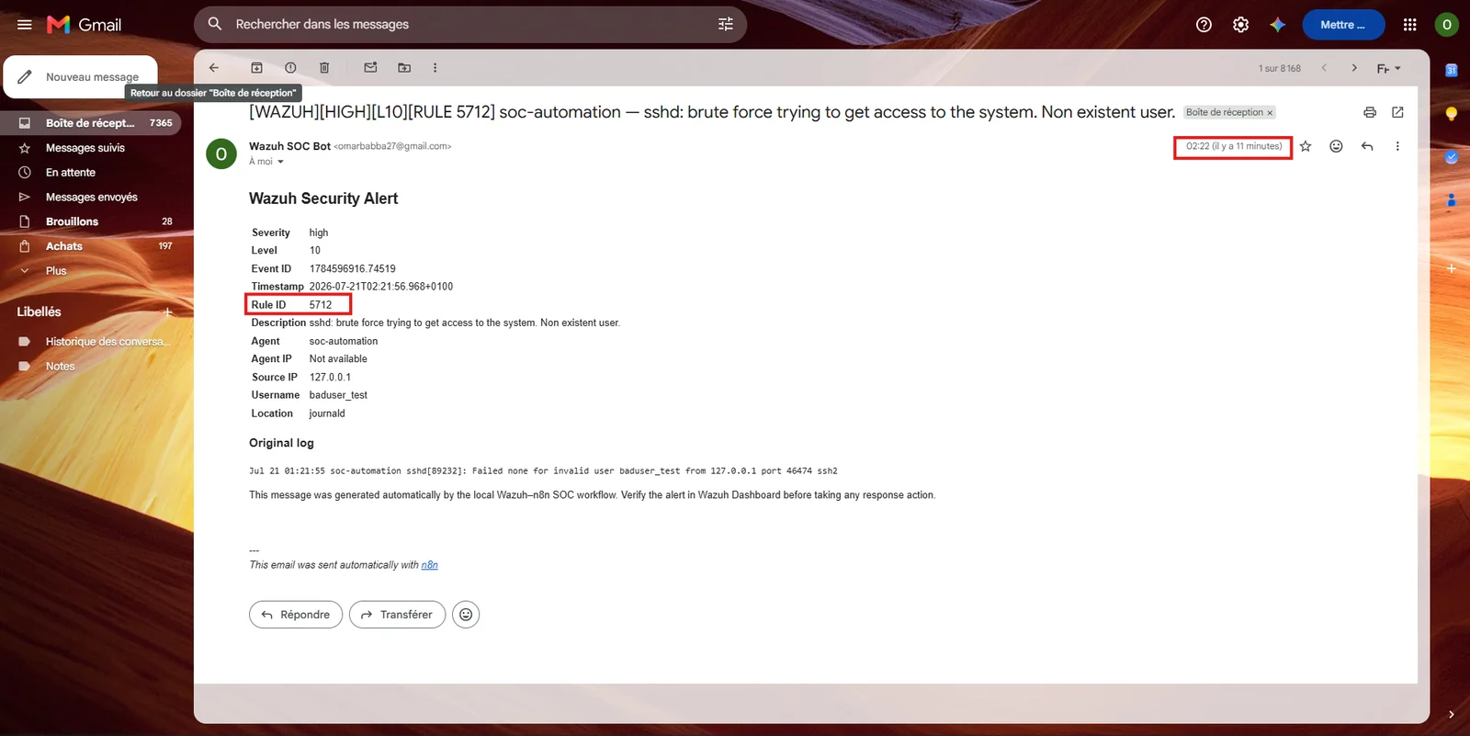Viewport: 1470px width, 736px height.
Task: Focus the Rechercher dans les messages field
Action: [x=469, y=24]
